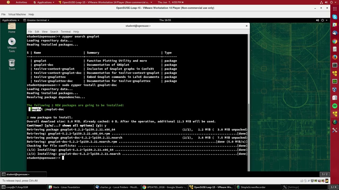Open host system menu arrow top-right
Image resolution: width=339 pixels, height=190 pixels.
(x=336, y=2)
